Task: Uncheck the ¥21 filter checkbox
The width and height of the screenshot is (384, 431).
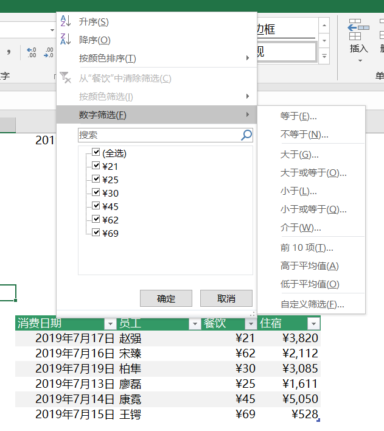Action: point(96,166)
